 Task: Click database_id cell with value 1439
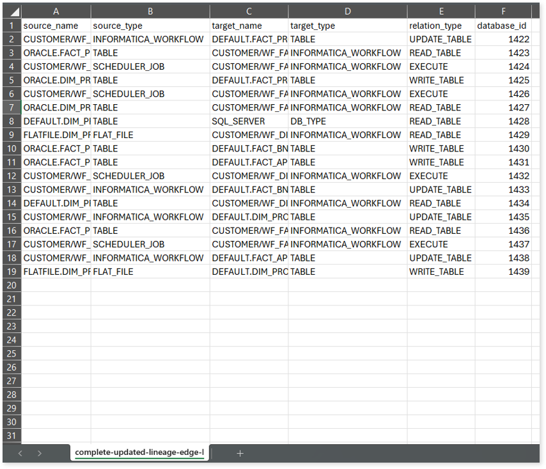[x=503, y=272]
